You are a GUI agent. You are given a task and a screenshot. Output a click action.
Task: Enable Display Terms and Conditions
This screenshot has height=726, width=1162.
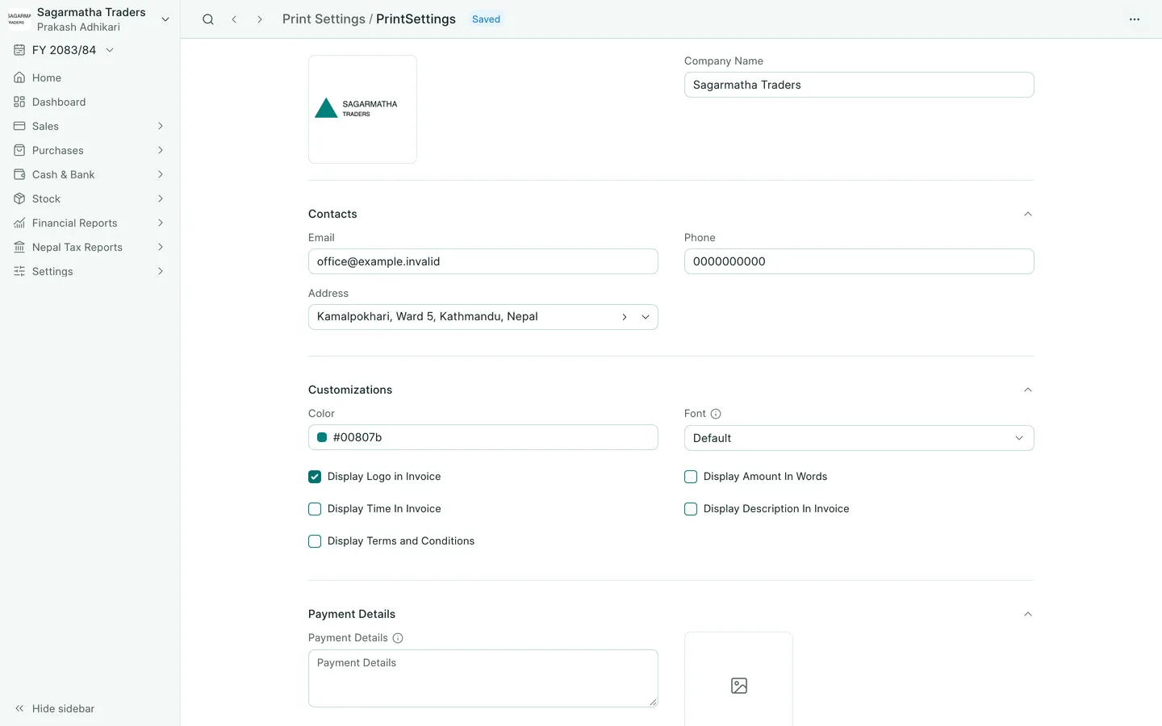coord(315,541)
